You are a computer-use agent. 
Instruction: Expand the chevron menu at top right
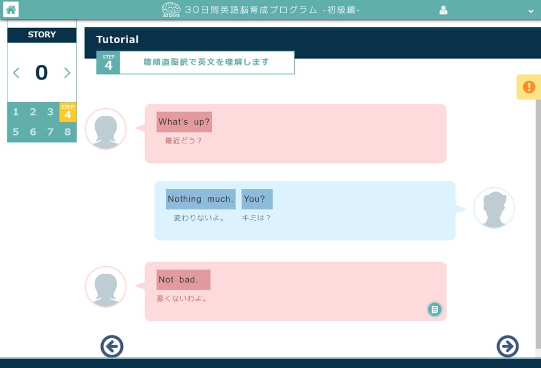[531, 10]
